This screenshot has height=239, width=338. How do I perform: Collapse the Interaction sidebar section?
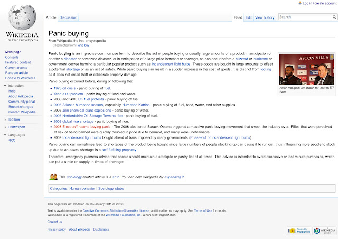click(5, 86)
